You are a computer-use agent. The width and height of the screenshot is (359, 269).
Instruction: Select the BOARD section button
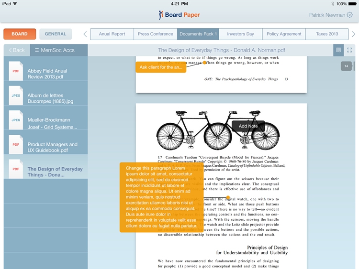tap(20, 34)
